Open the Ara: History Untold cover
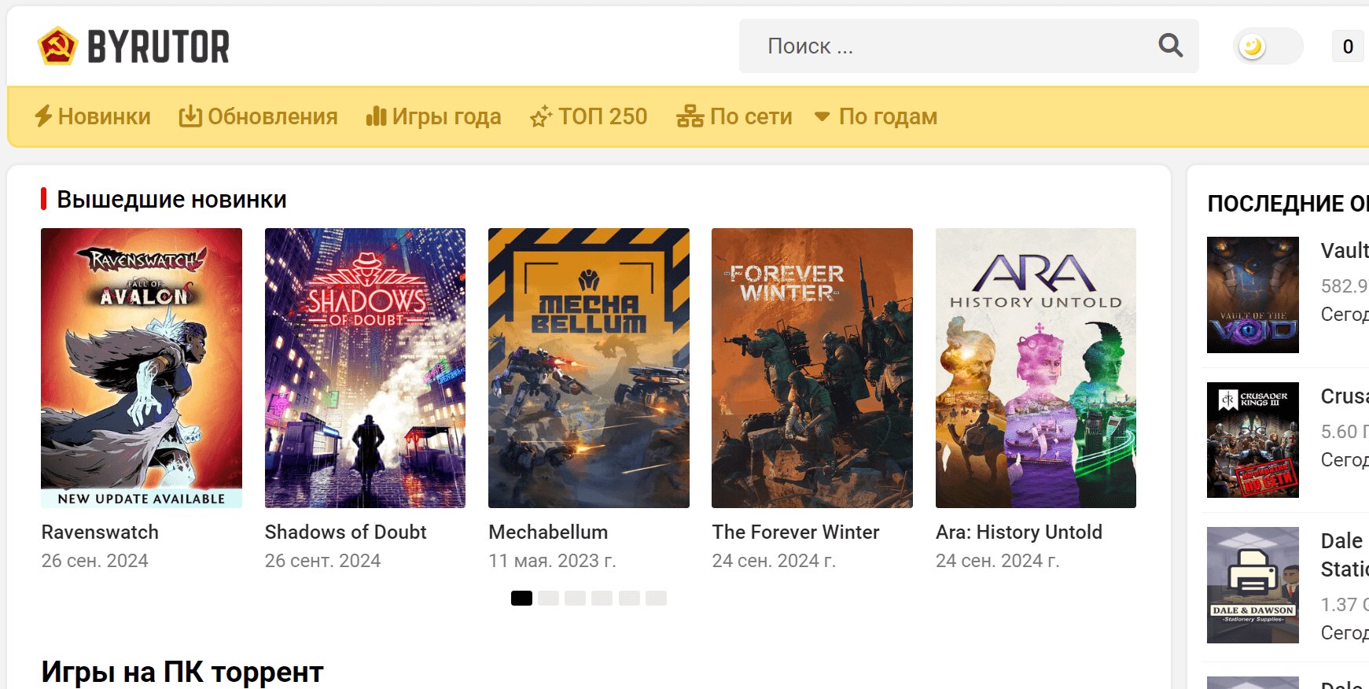Image resolution: width=1369 pixels, height=689 pixels. pyautogui.click(x=1036, y=368)
